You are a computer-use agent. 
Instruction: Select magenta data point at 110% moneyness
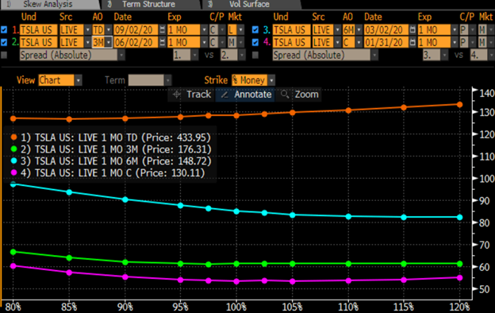pos(348,280)
